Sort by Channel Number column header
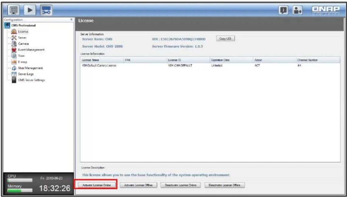The width and height of the screenshot is (347, 197). tap(318, 60)
